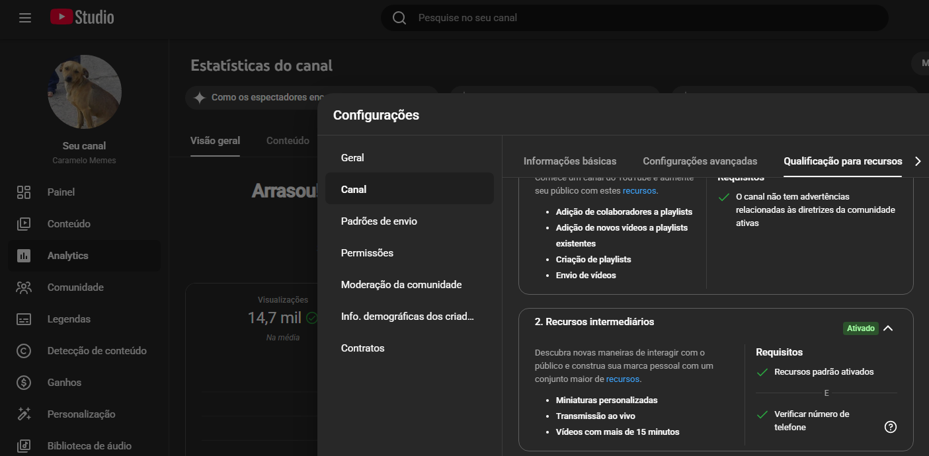Click the Recursos intermediários heading
Viewport: 929px width, 456px height.
point(594,322)
